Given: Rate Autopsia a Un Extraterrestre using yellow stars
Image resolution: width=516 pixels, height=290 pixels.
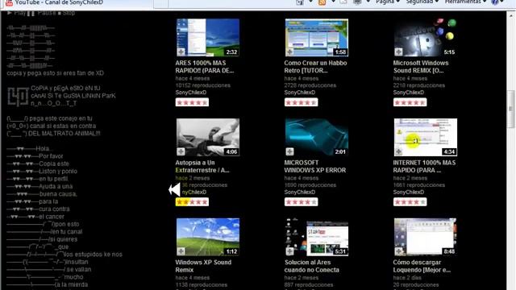Looking at the screenshot, I should (x=192, y=202).
